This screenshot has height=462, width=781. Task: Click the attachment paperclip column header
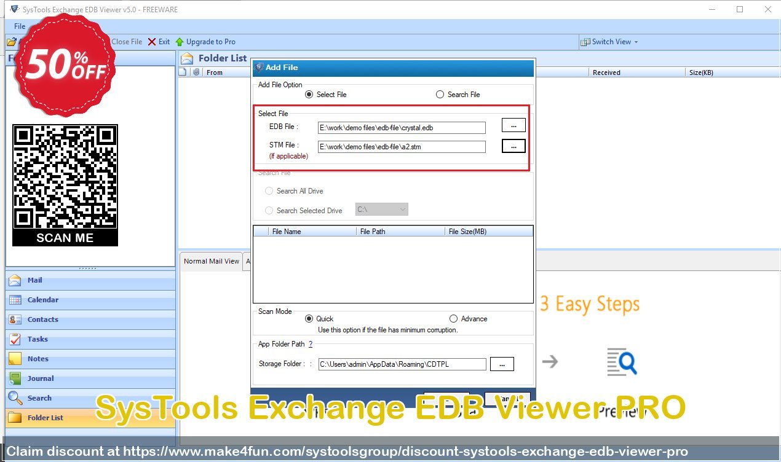point(196,72)
